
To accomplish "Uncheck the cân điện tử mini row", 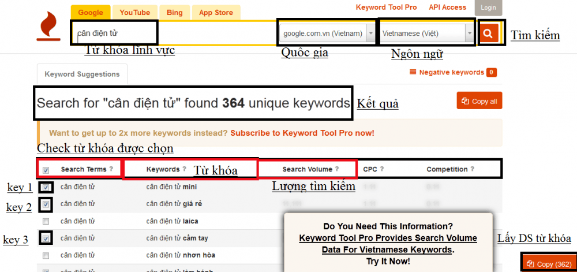I will point(46,187).
